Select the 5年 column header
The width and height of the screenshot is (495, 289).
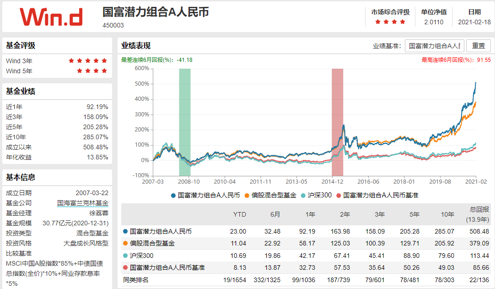coord(414,214)
